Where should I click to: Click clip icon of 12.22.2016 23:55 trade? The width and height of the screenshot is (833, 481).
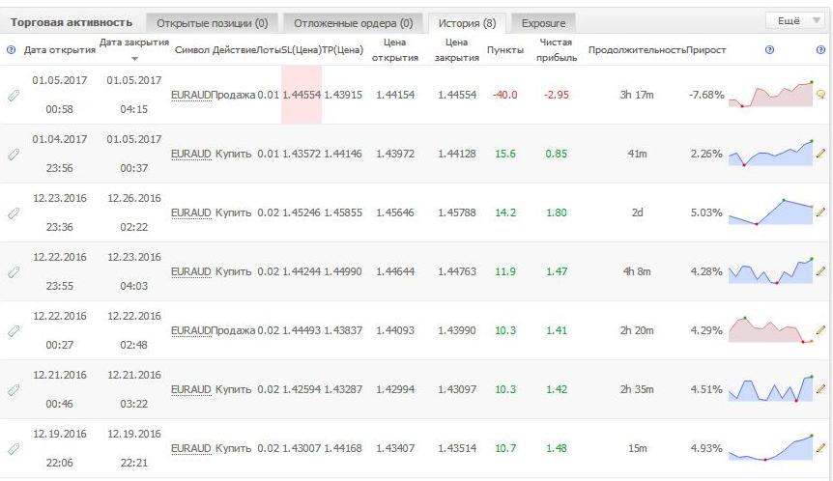click(14, 272)
